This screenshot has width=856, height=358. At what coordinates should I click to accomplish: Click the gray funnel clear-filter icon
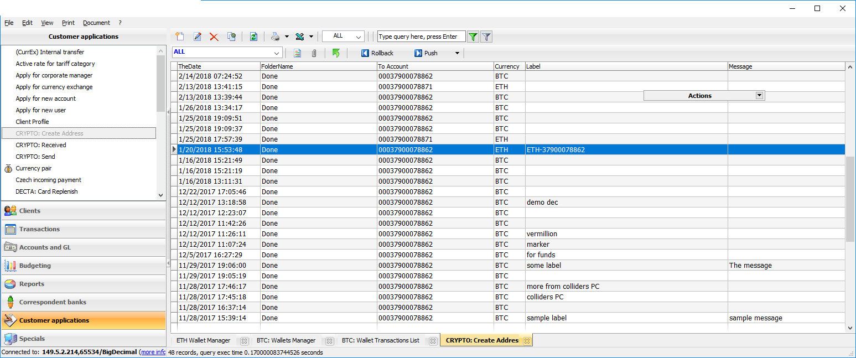[x=486, y=37]
